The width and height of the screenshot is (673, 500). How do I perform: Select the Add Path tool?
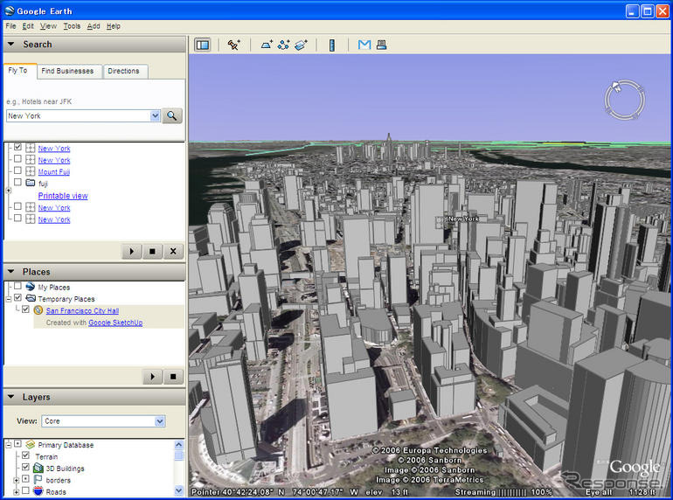[283, 45]
